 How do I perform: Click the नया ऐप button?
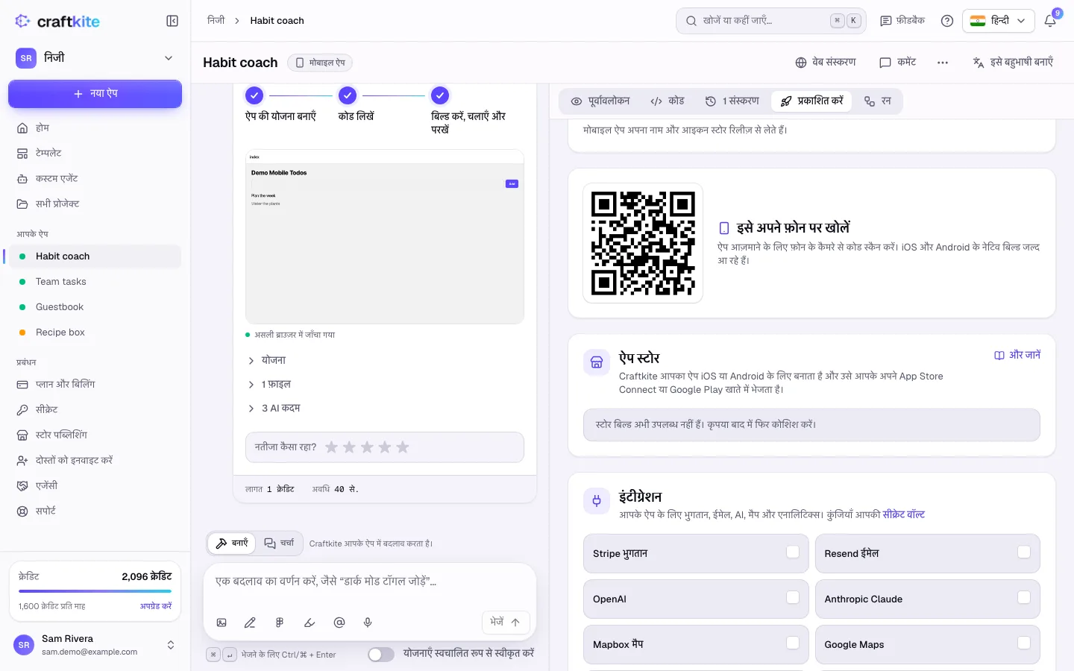[x=95, y=94]
